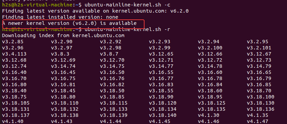Click kernel v3.16.78
287x124 pixels.
coord(210,78)
